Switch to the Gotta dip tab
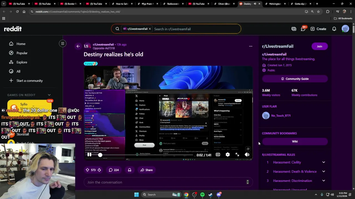The height and width of the screenshot is (199, 355). point(301,4)
